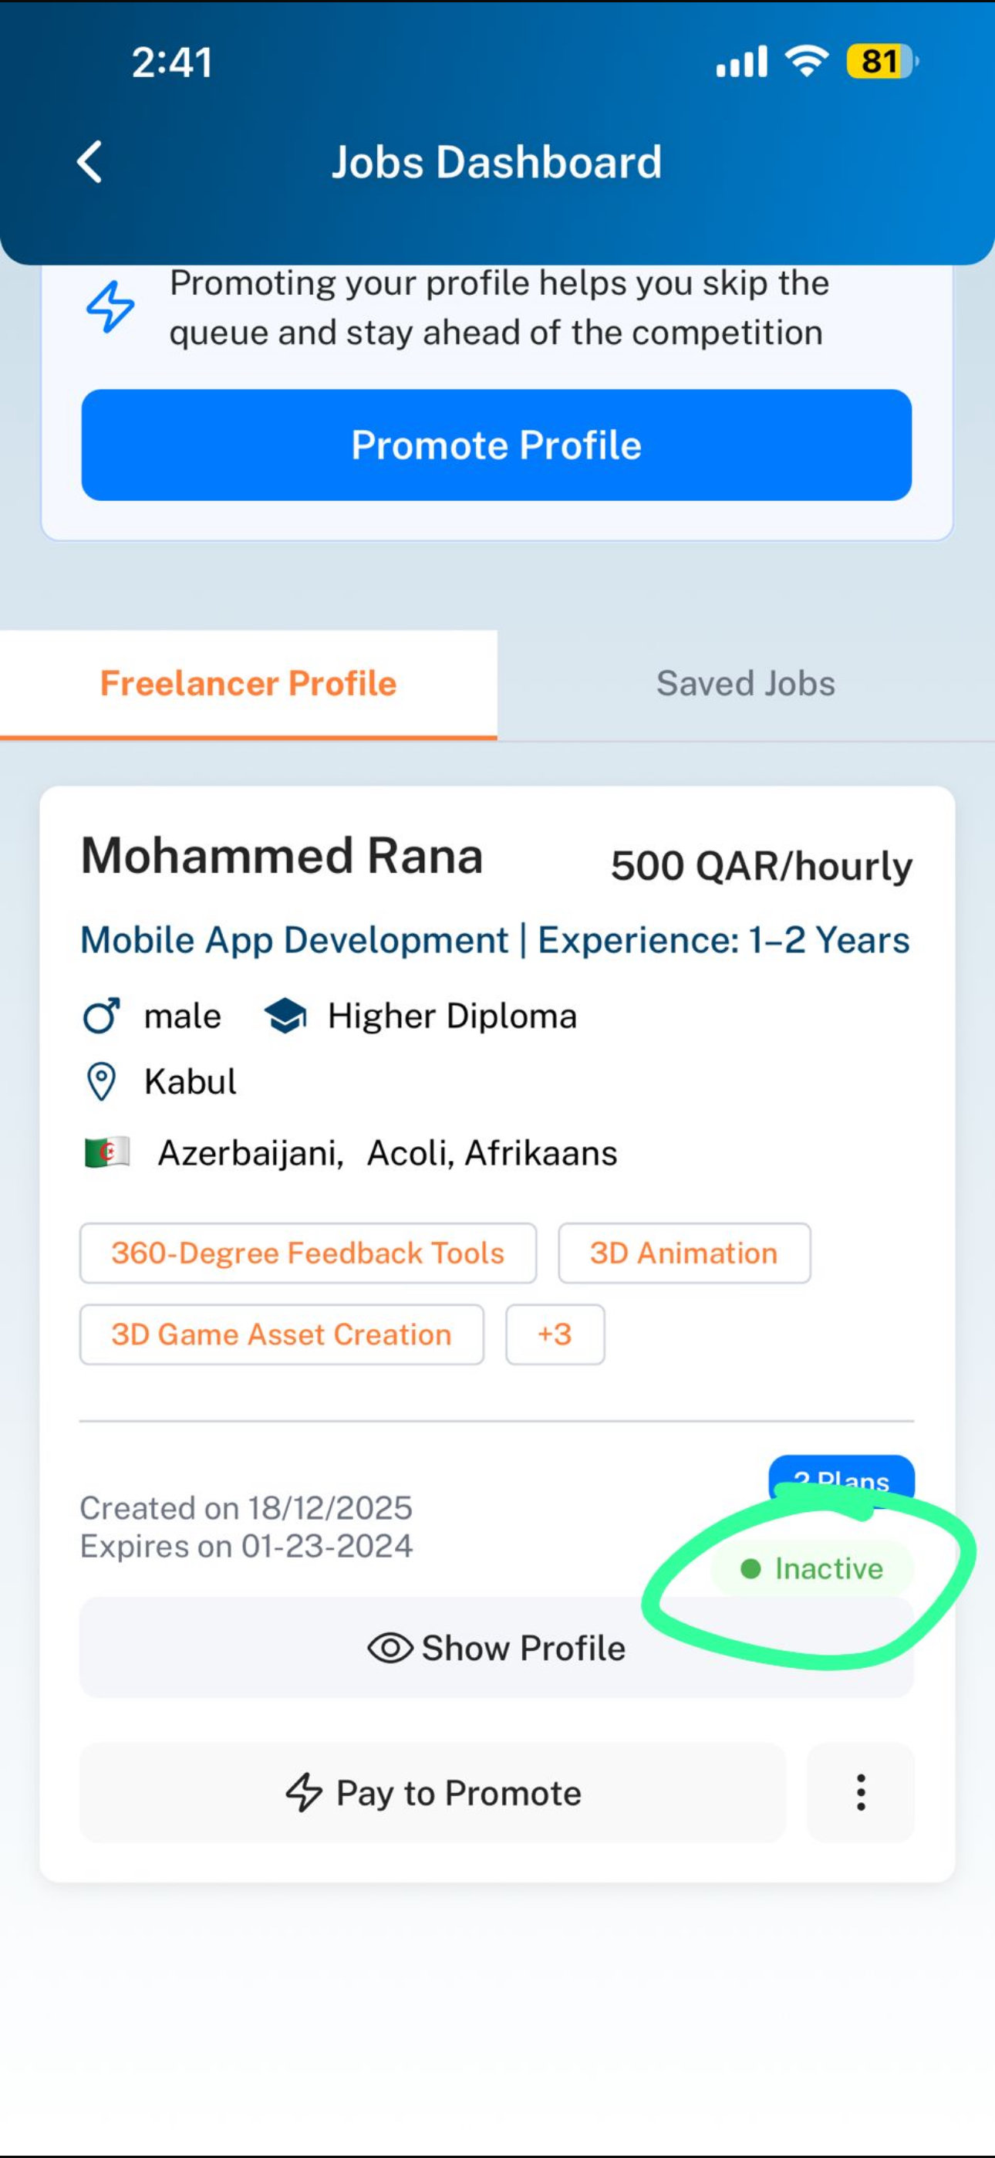
Task: Tap the male gender symbol icon
Action: pos(101,1016)
